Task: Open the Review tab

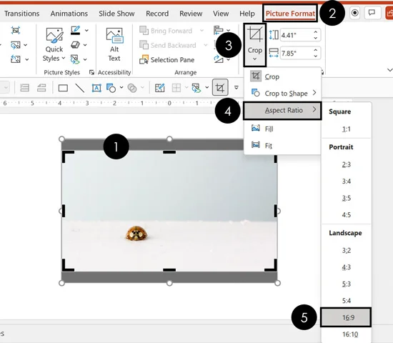Action: (191, 14)
